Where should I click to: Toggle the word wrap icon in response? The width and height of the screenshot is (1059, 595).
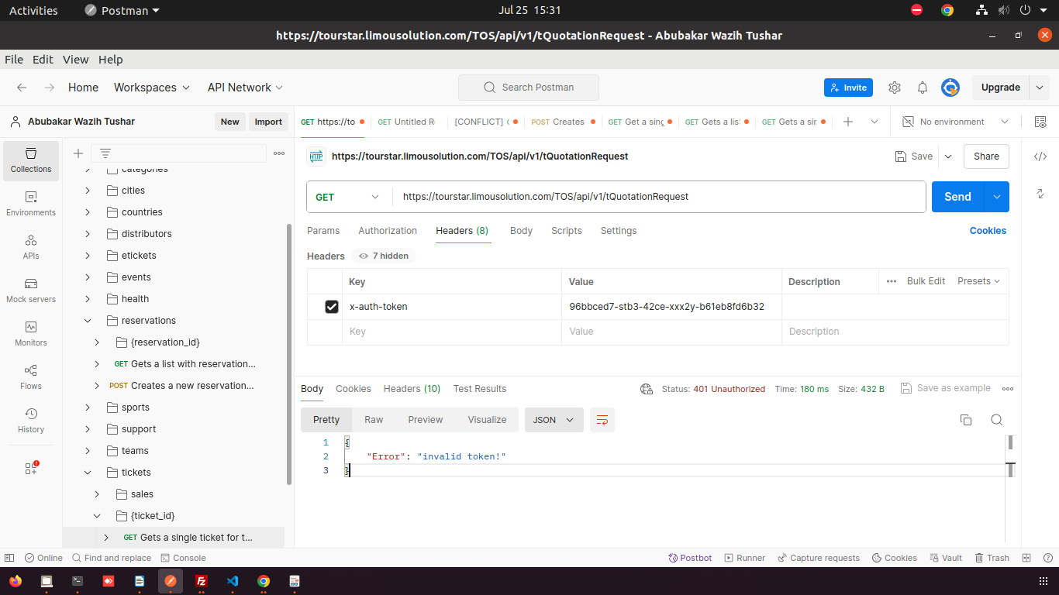[602, 420]
